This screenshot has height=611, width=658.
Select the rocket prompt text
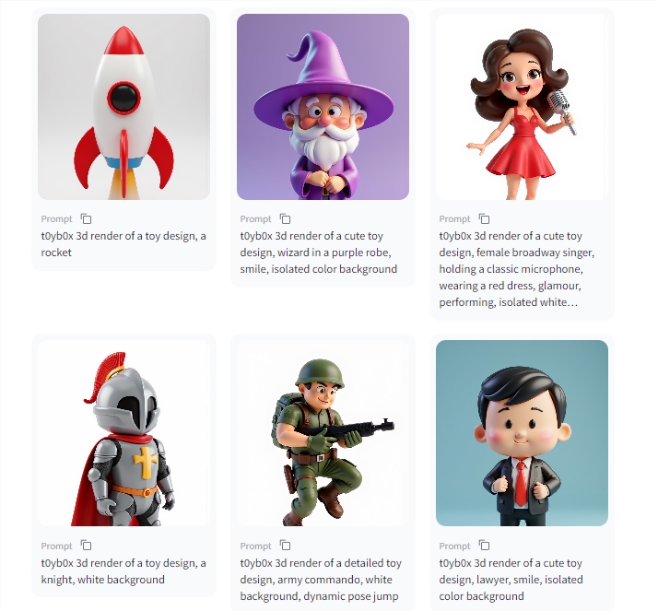123,244
